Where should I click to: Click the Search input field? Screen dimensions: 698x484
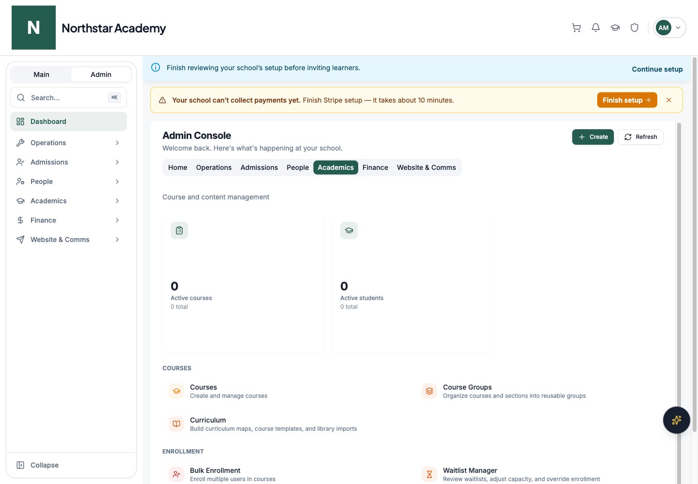[x=68, y=98]
